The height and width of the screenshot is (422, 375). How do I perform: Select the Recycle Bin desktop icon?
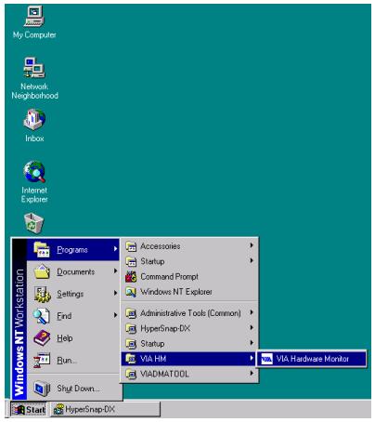click(x=33, y=222)
